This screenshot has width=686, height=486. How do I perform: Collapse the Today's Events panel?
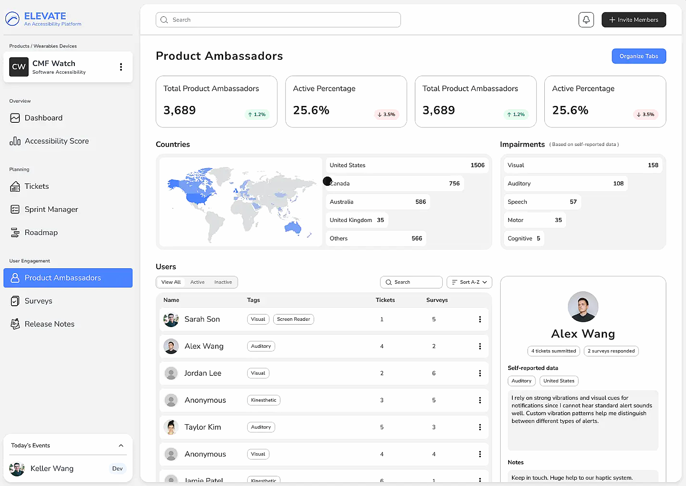pyautogui.click(x=121, y=446)
